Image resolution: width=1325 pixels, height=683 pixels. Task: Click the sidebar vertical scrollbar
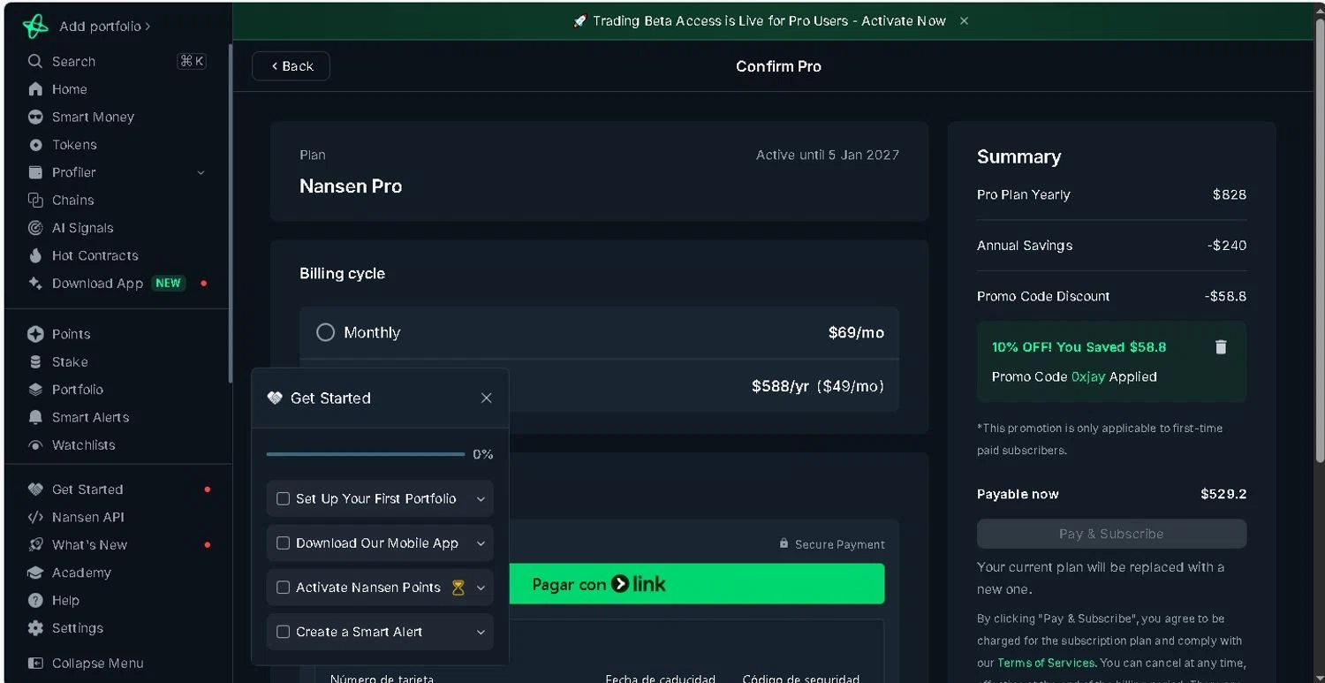coord(230,212)
